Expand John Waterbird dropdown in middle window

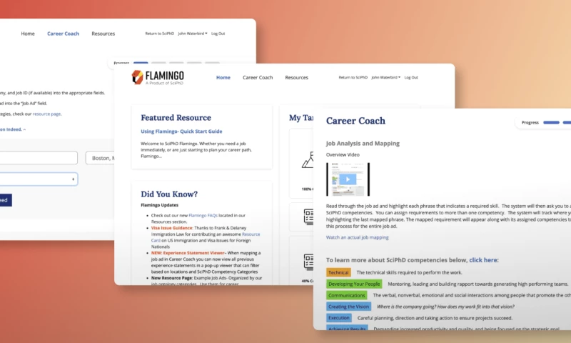(x=385, y=77)
